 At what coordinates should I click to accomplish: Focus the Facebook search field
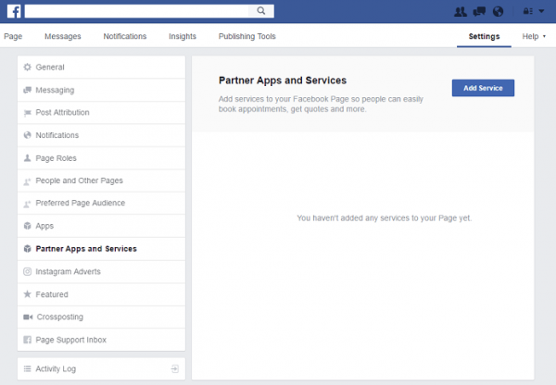[x=136, y=11]
